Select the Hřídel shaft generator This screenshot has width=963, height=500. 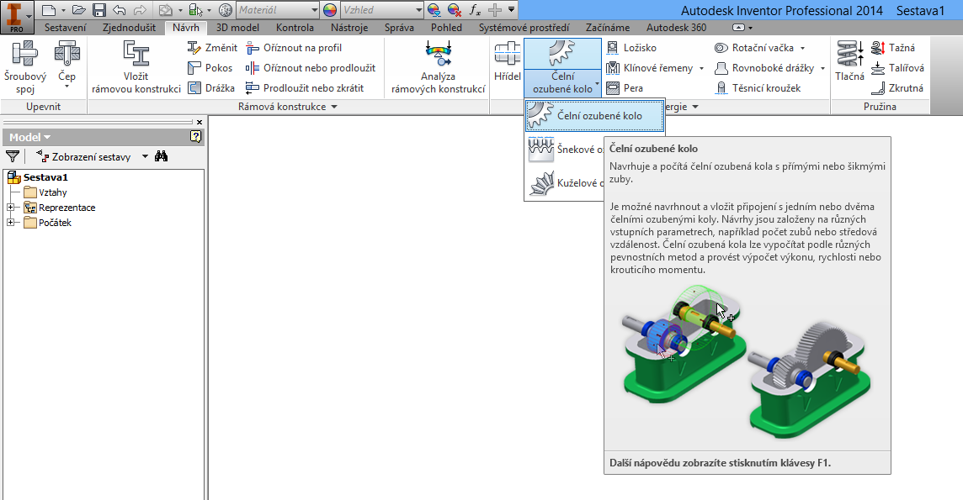[x=508, y=61]
